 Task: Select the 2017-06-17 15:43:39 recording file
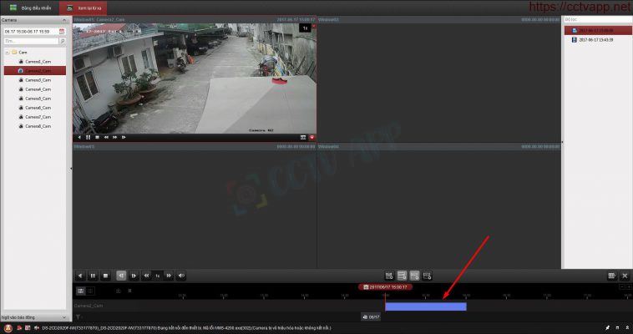(x=596, y=39)
